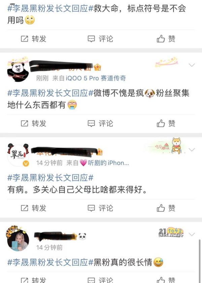Image resolution: width=202 pixels, height=283 pixels.
Task: Tap the repost icon under 标点符号 post
Action: [x=25, y=39]
